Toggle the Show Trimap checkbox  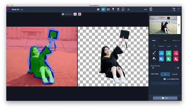coord(63,14)
